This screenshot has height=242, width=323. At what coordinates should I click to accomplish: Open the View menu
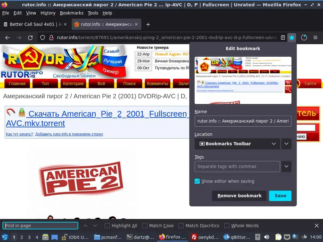[31, 13]
